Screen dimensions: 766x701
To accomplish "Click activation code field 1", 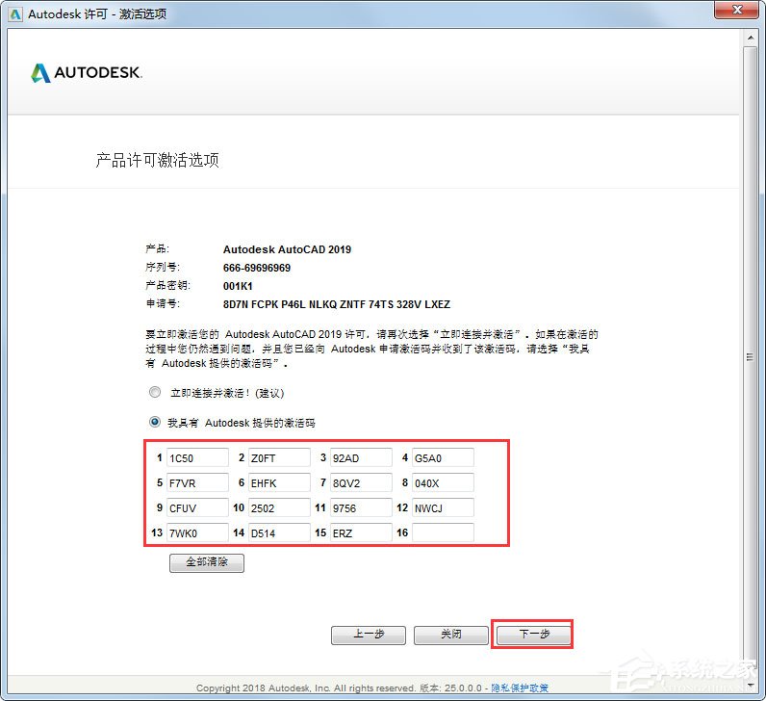I will pos(197,458).
